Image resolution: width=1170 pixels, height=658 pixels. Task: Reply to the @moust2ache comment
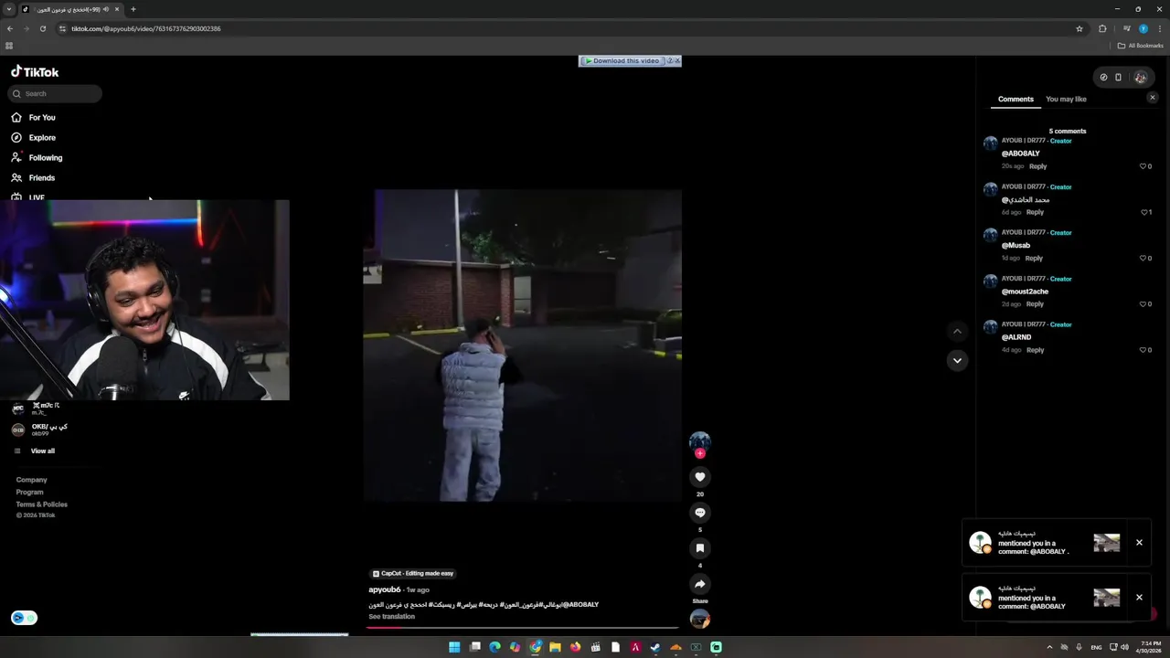(1035, 303)
